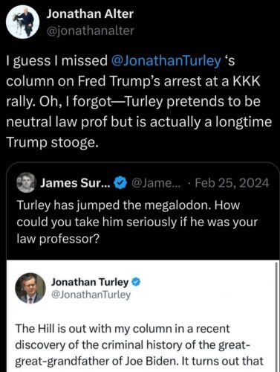Screen dimensions: 280x372
Task: Click the Jonathan Alter display name
Action: [90, 14]
